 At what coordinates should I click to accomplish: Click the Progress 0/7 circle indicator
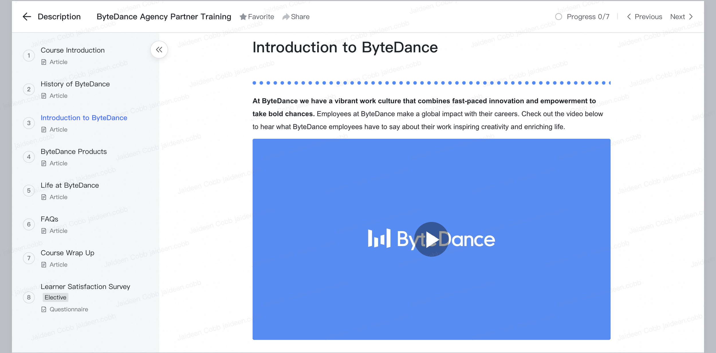558,17
